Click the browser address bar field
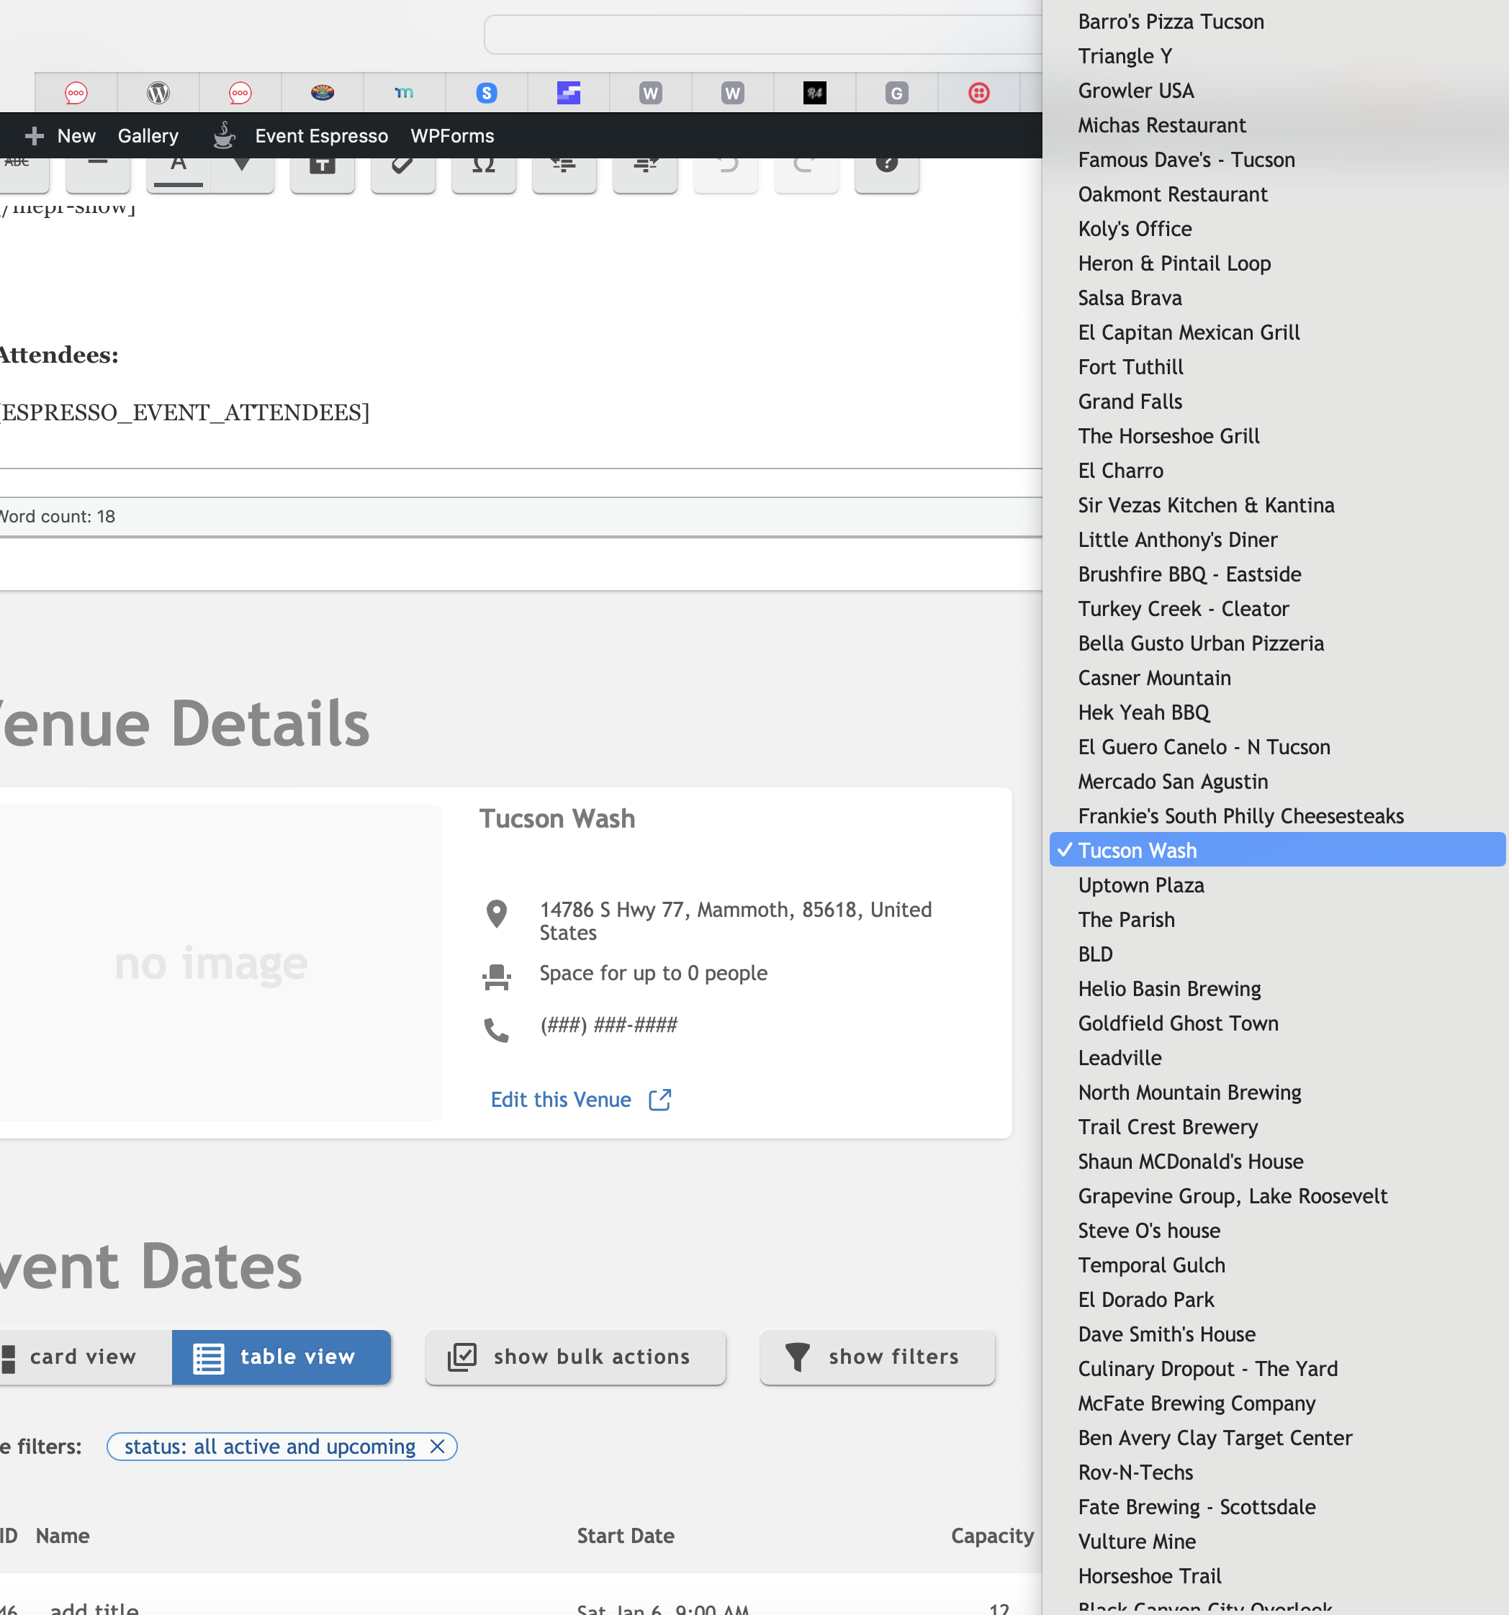This screenshot has height=1615, width=1509. [x=762, y=35]
